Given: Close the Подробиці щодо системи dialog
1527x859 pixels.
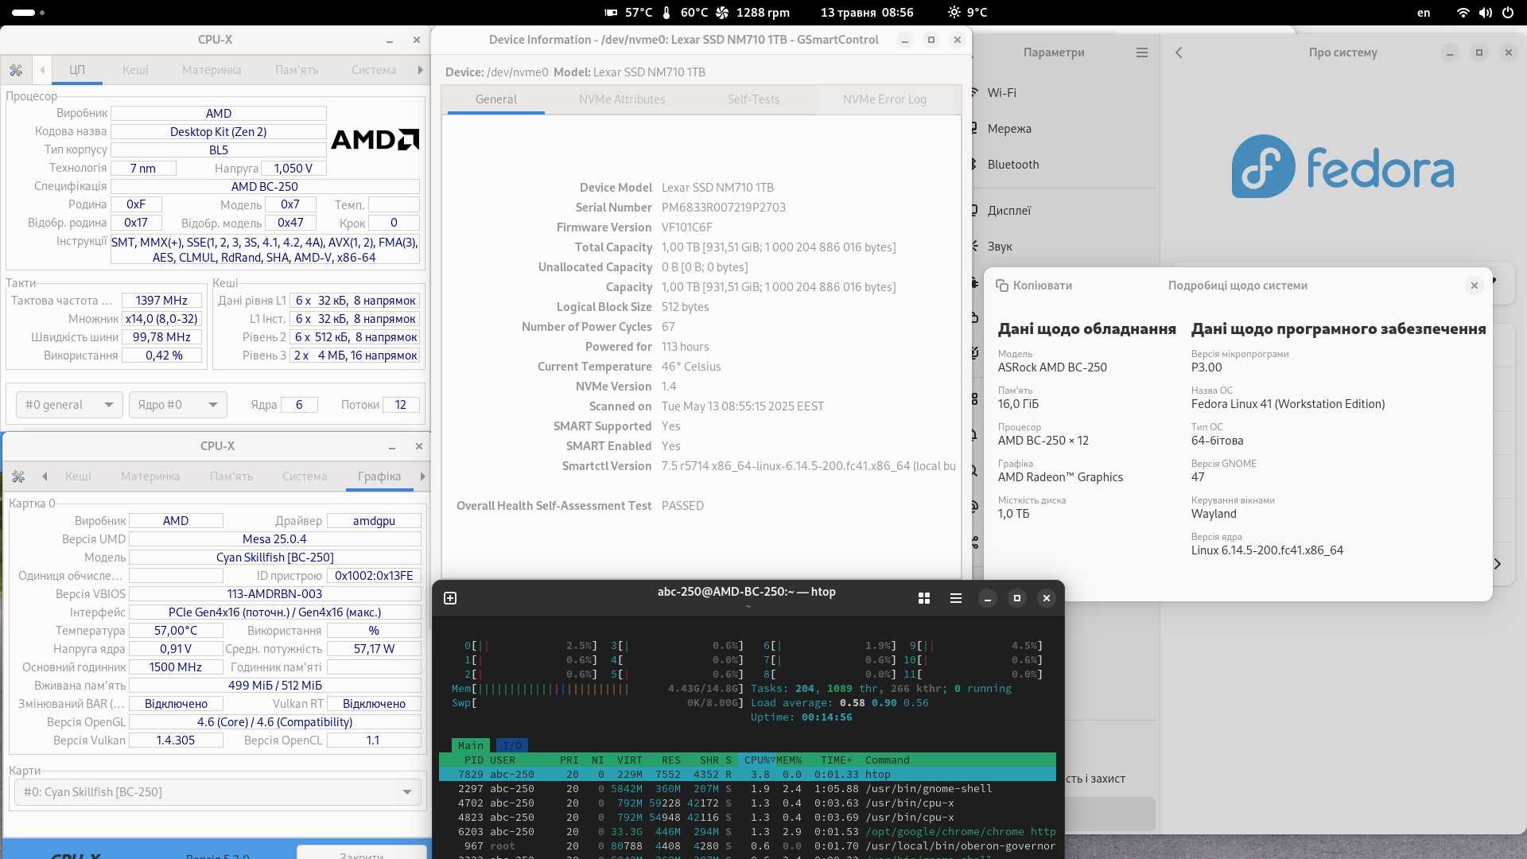Looking at the screenshot, I should pos(1475,286).
